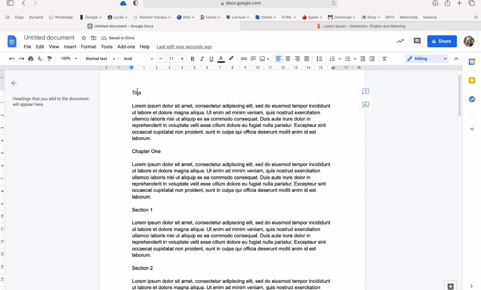Toggle underline formatting
This screenshot has width=481, height=290.
pos(211,59)
